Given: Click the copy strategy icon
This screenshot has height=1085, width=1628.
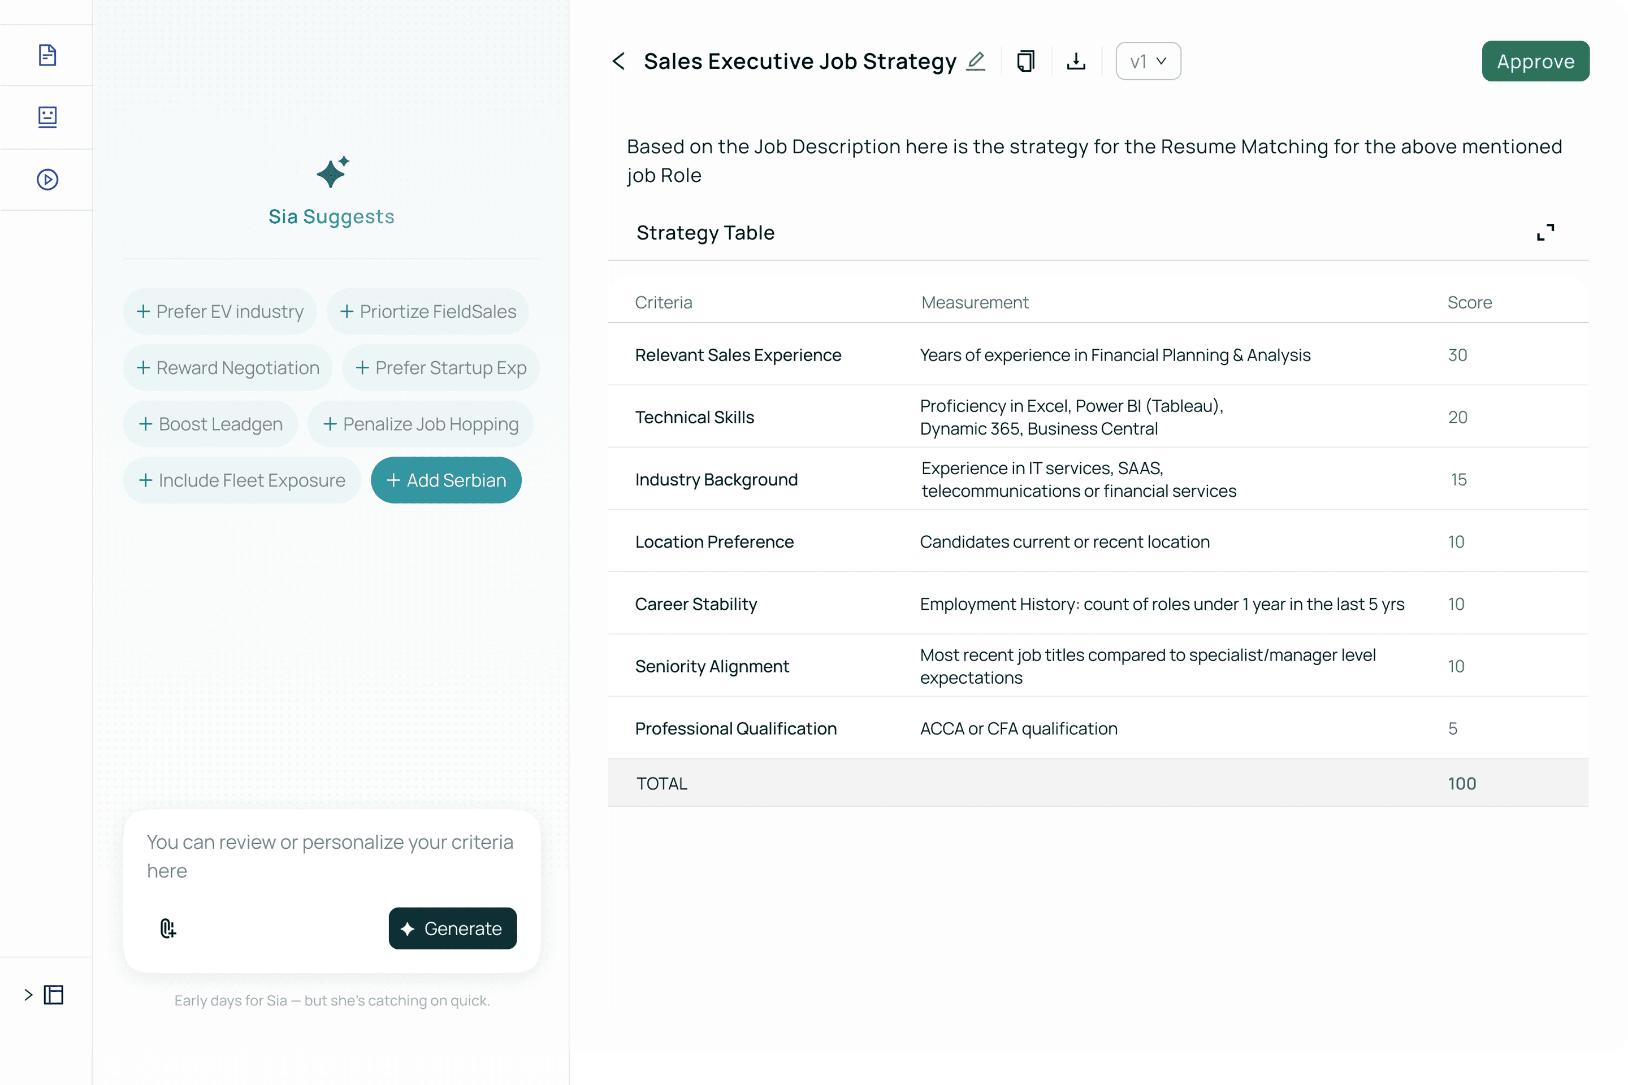Looking at the screenshot, I should (1026, 61).
